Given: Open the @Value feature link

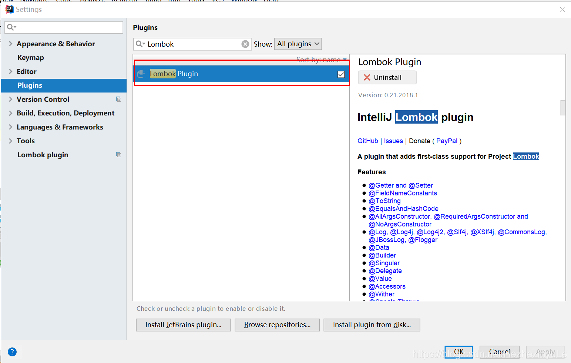Looking at the screenshot, I should (380, 279).
